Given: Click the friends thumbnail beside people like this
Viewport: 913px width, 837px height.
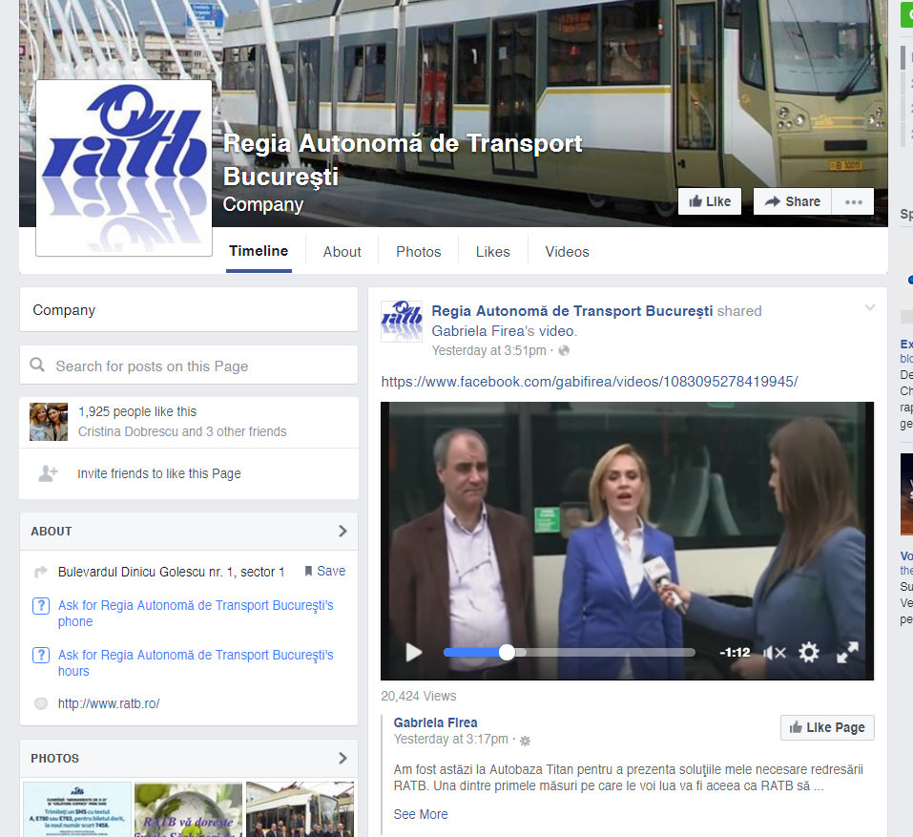Looking at the screenshot, I should [49, 422].
